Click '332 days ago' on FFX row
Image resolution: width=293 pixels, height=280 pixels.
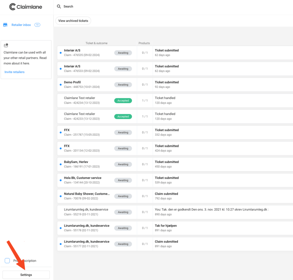[163, 135]
